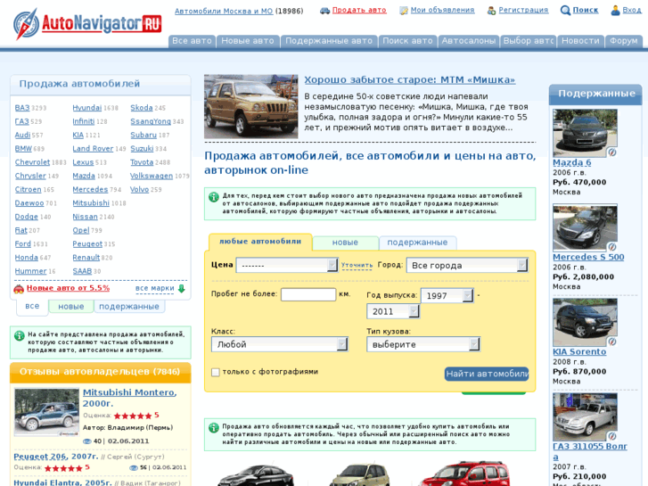Click the magnifier icon beside Поиск
The width and height of the screenshot is (648, 486).
[565, 11]
